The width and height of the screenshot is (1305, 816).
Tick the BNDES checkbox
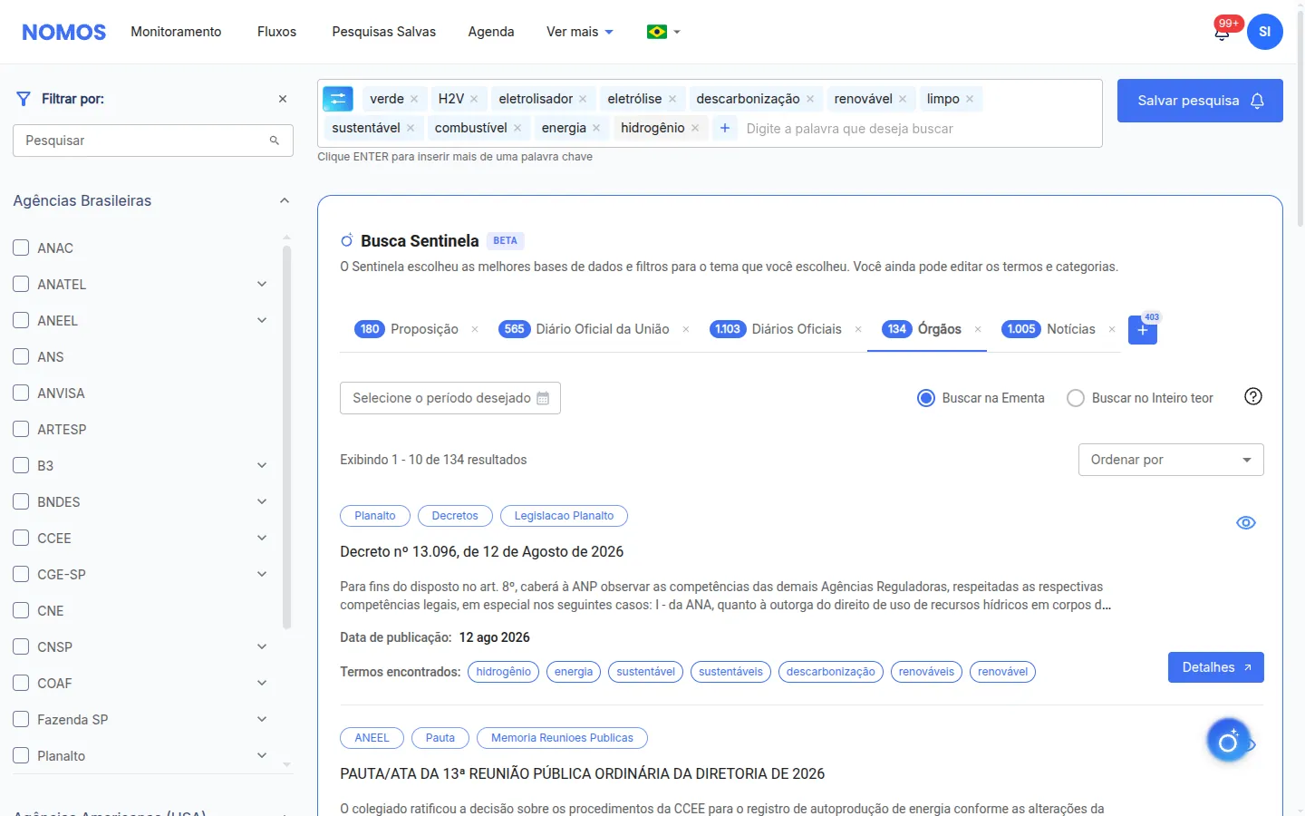point(21,501)
